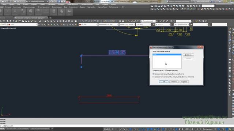Screen dimensions: 234x131
Task: Click Отмена in the annotation scale dialog
Action: coord(174,82)
